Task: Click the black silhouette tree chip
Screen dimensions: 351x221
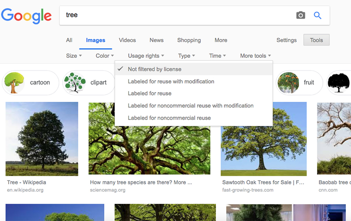Action: tap(339, 82)
